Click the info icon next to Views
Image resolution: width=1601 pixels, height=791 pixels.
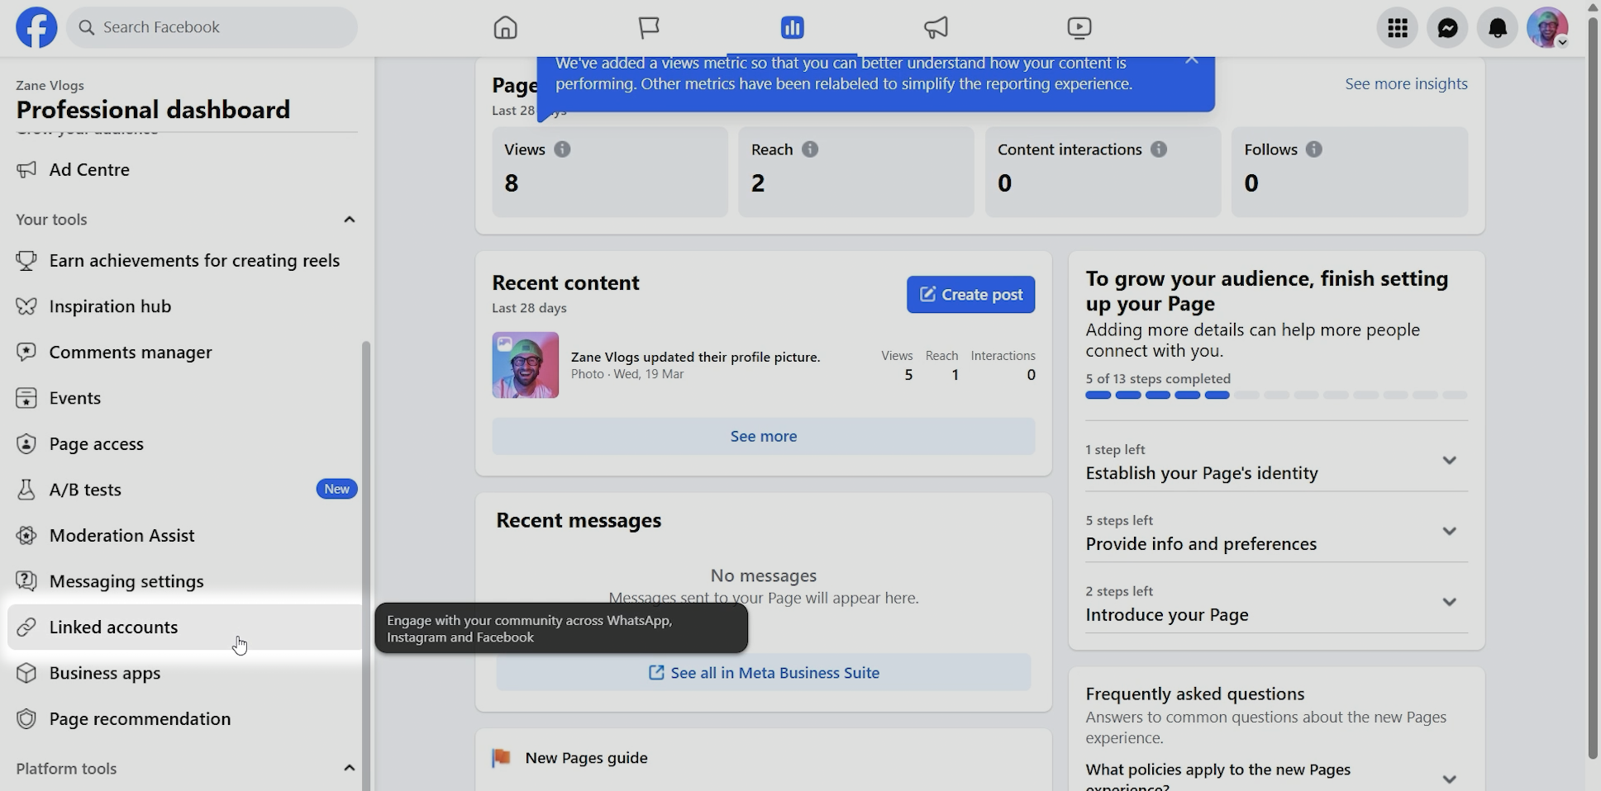pyautogui.click(x=562, y=149)
